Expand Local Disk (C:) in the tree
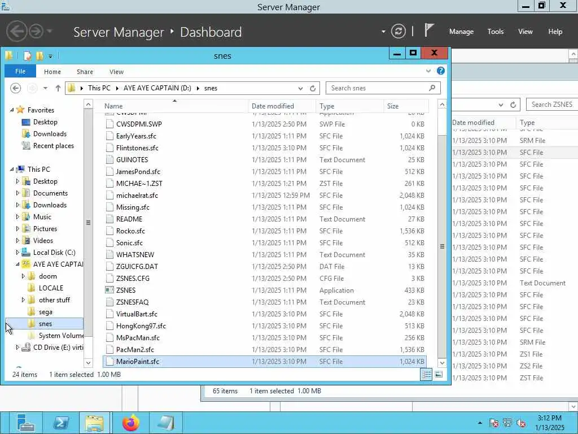 [17, 253]
